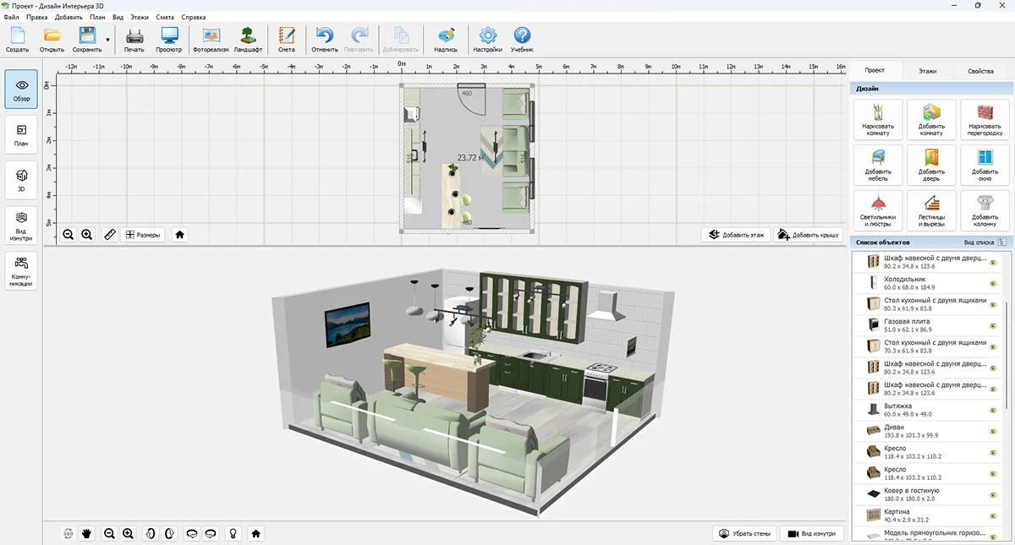Image resolution: width=1015 pixels, height=545 pixels.
Task: Toggle visibility of the Газовая плита object
Action: coord(993,325)
